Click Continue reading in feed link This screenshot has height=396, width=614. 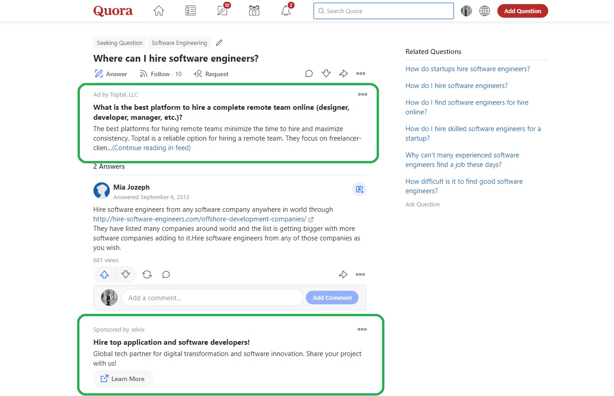click(152, 148)
